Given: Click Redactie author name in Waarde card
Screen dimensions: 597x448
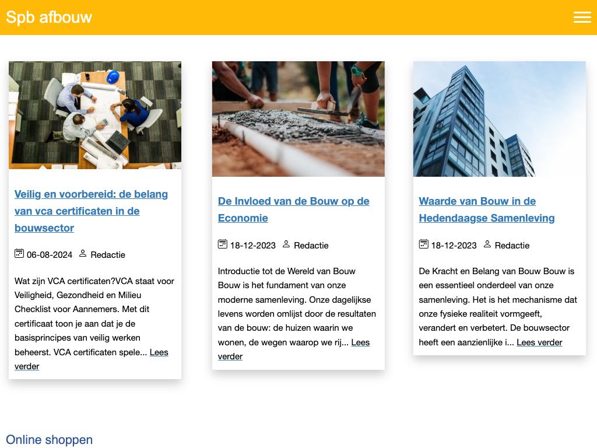Looking at the screenshot, I should pyautogui.click(x=512, y=246).
